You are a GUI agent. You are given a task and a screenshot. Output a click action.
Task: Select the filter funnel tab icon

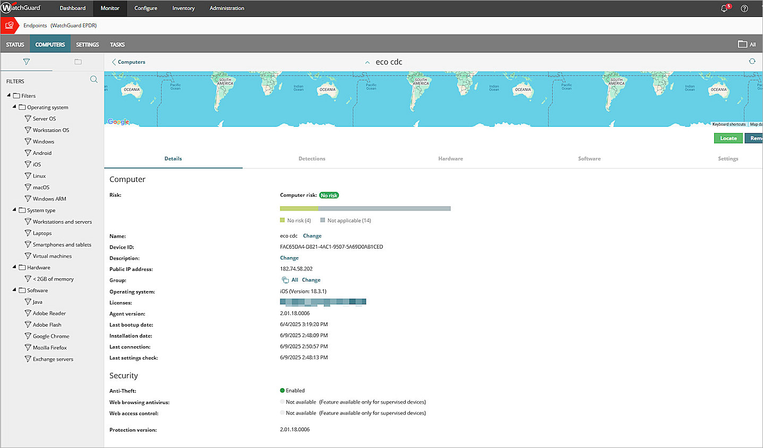26,62
